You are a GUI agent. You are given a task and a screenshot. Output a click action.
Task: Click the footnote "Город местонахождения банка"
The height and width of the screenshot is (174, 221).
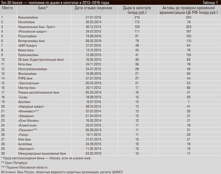pyautogui.click(x=46, y=158)
